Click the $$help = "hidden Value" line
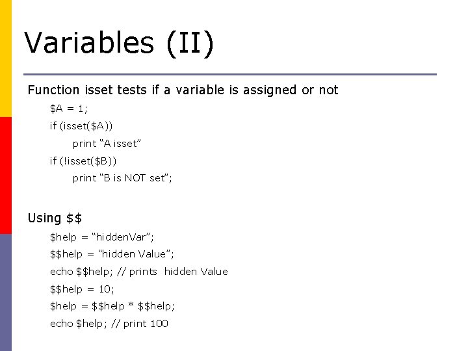 [112, 254]
